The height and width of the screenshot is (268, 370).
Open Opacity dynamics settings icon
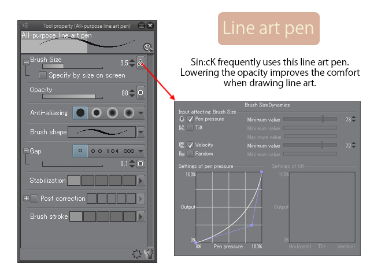[140, 93]
